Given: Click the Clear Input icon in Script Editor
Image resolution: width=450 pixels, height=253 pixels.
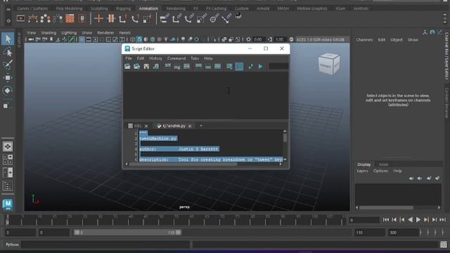Looking at the screenshot, I should [x=177, y=67].
